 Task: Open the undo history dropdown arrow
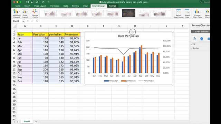(40, 2)
